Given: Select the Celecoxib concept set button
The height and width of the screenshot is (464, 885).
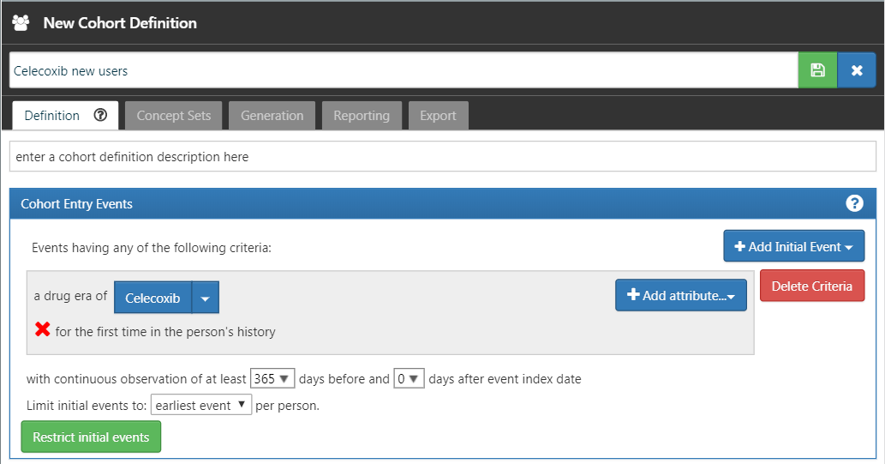Looking at the screenshot, I should tap(153, 298).
